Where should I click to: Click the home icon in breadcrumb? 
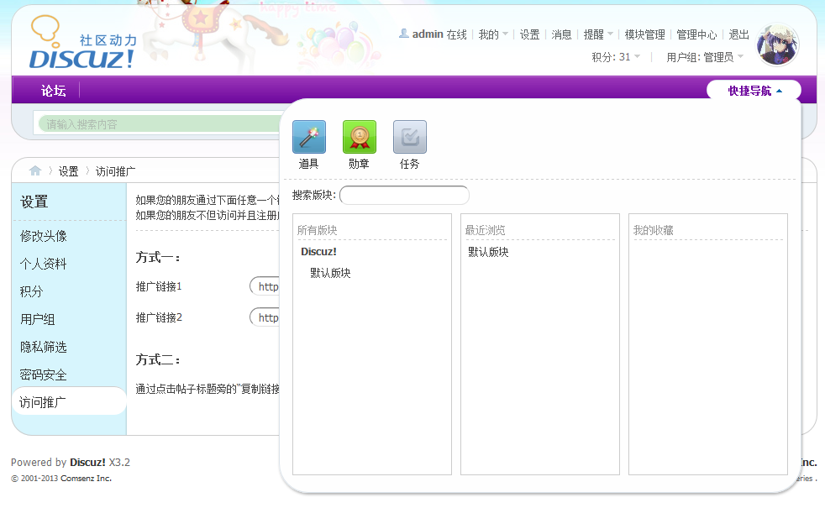click(x=35, y=170)
